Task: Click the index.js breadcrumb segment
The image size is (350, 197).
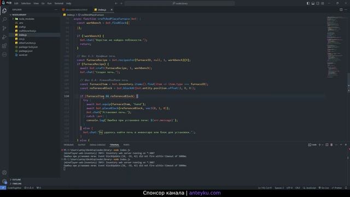Action: point(71,15)
